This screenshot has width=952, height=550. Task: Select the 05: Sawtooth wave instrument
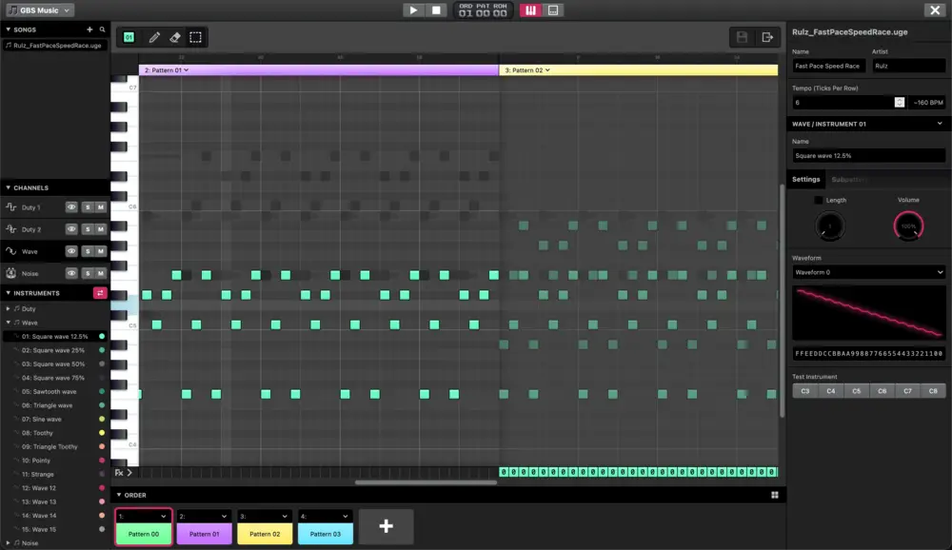[54, 391]
